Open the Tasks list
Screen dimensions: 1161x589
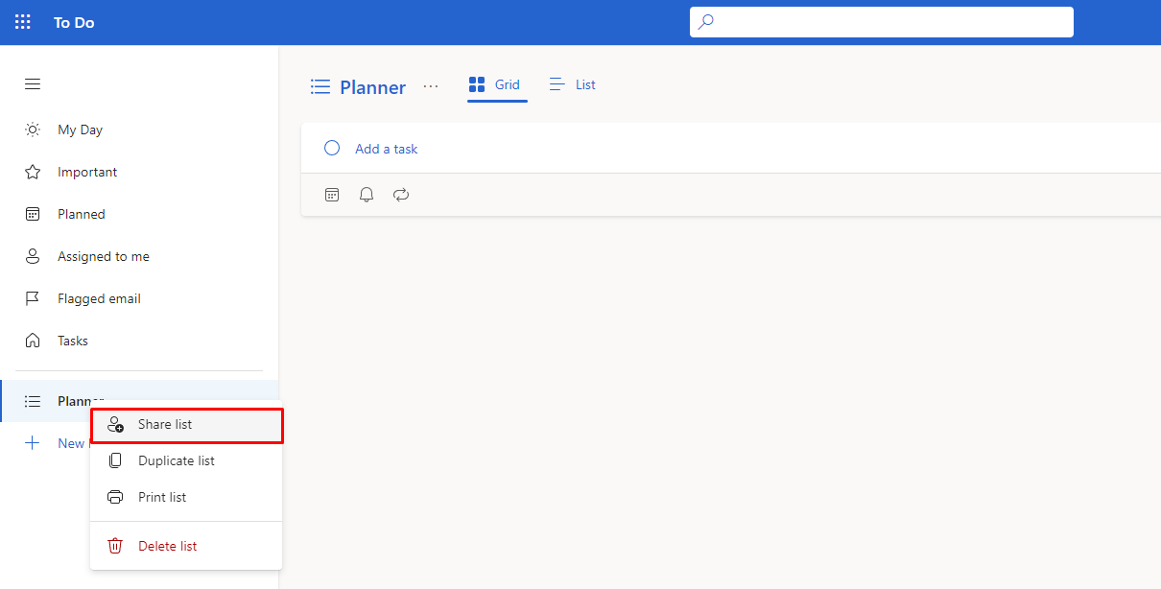[x=139, y=341]
